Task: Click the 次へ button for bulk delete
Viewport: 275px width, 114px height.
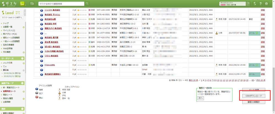Action: click(200, 98)
